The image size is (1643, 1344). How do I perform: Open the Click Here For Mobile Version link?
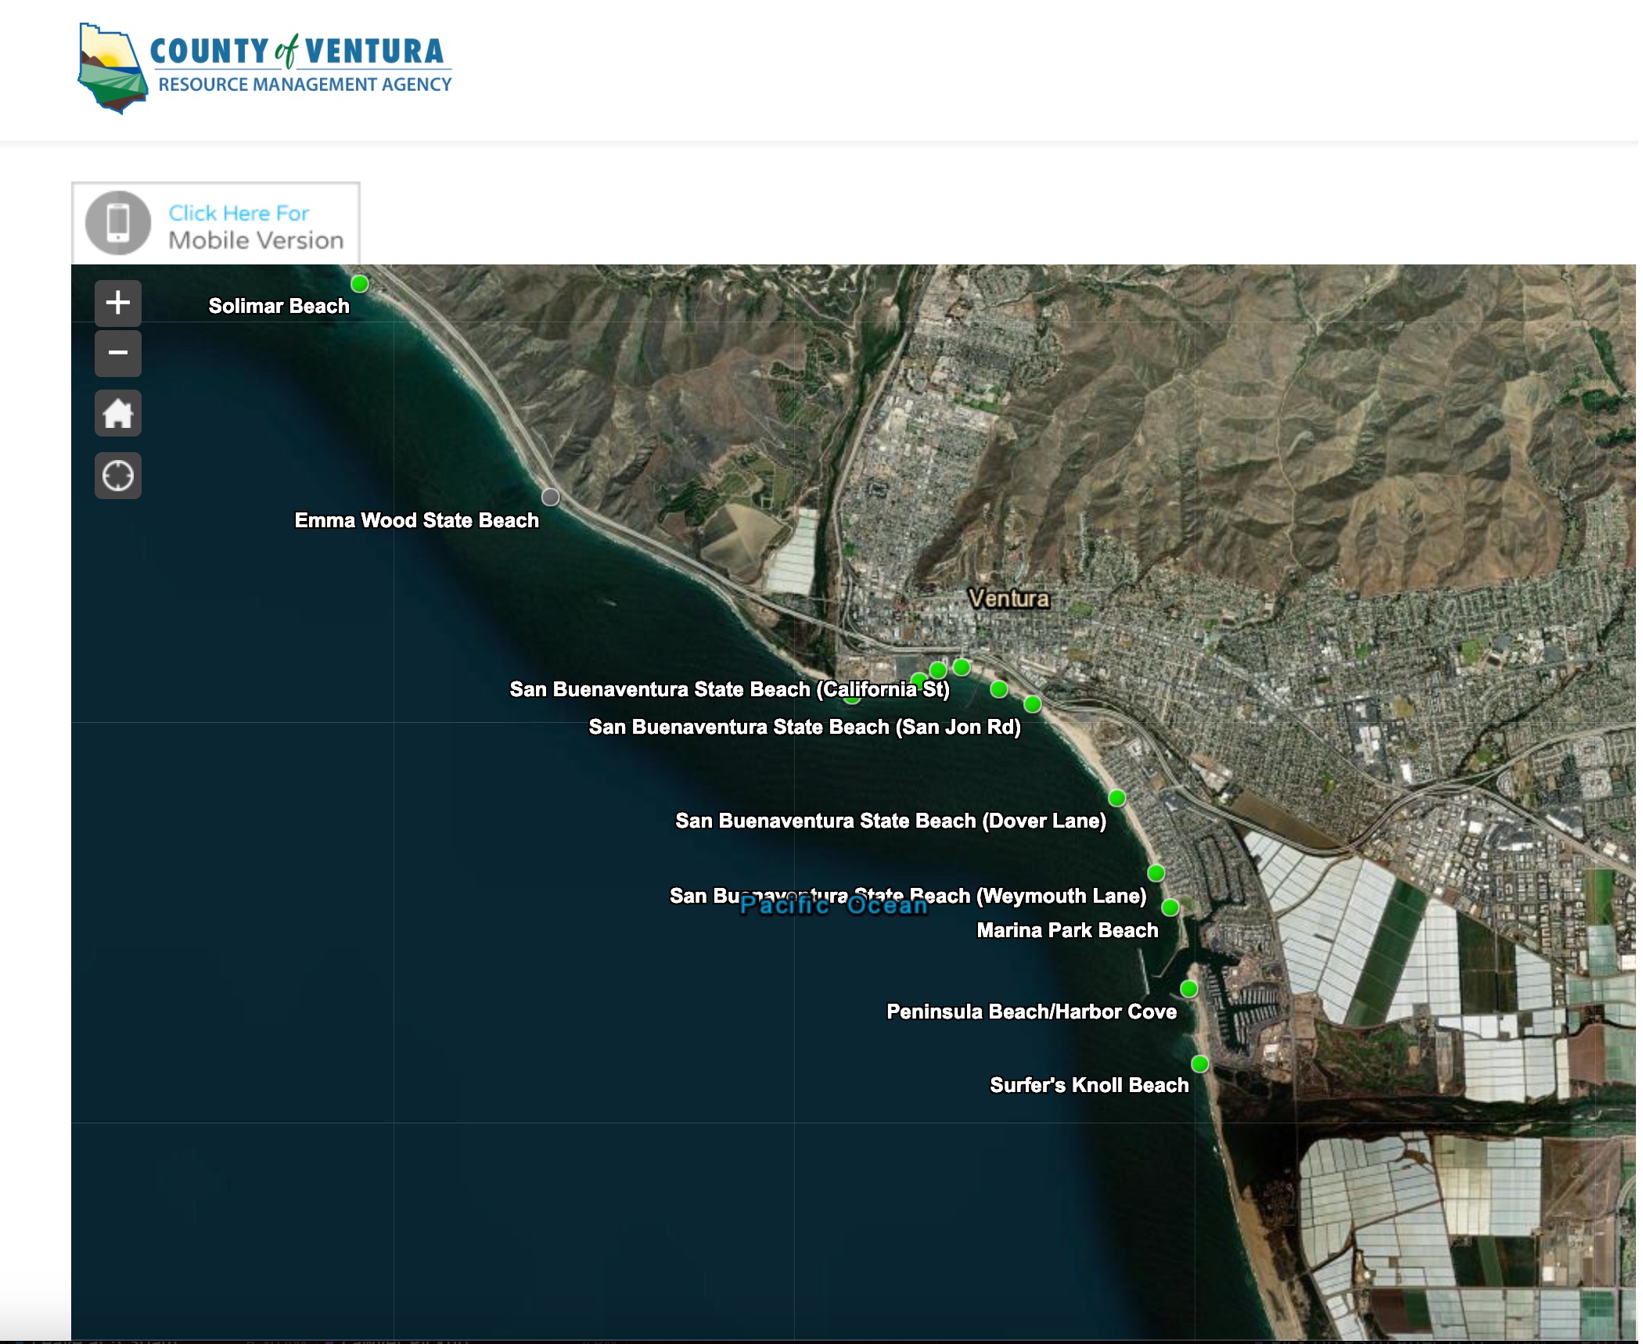[x=255, y=227]
